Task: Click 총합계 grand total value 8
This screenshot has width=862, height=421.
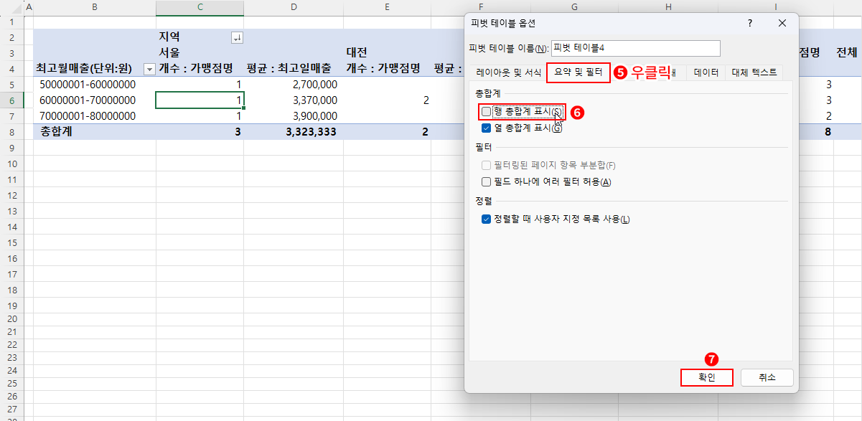Action: coord(828,131)
